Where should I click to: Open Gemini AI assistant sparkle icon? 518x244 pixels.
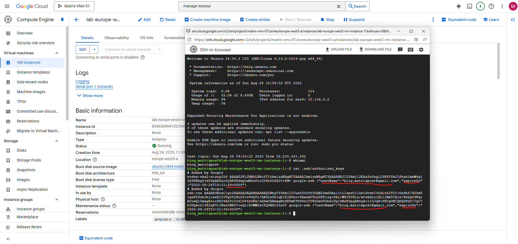459,6
